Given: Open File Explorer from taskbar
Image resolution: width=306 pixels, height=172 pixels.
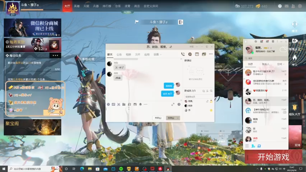Looking at the screenshot, I should click(x=90, y=169).
